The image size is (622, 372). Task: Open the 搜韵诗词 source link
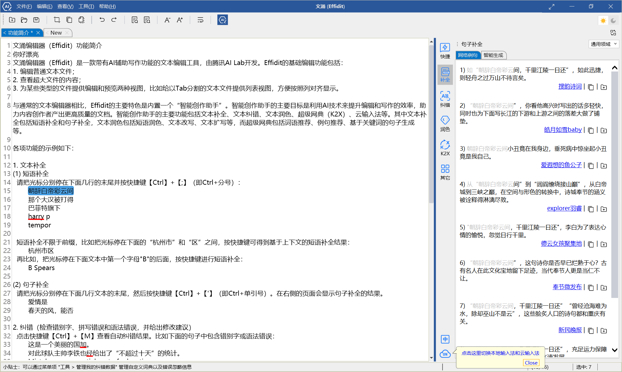570,86
